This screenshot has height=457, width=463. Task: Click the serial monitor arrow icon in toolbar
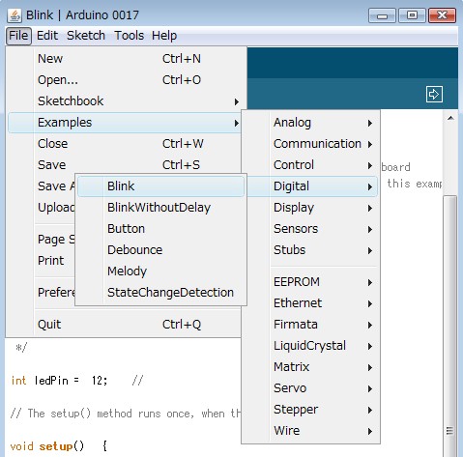(434, 94)
